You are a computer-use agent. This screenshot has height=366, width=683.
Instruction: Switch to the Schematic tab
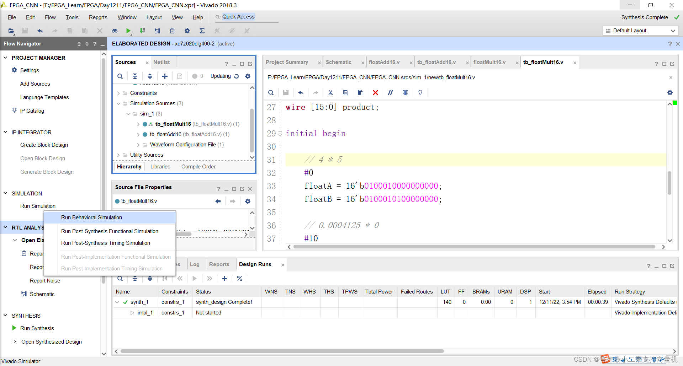[x=338, y=62]
